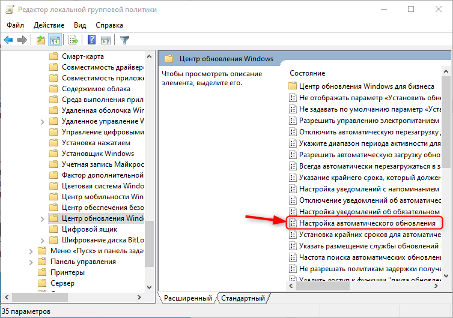Expand the Шифрование диска BitLocker node

[x=42, y=241]
